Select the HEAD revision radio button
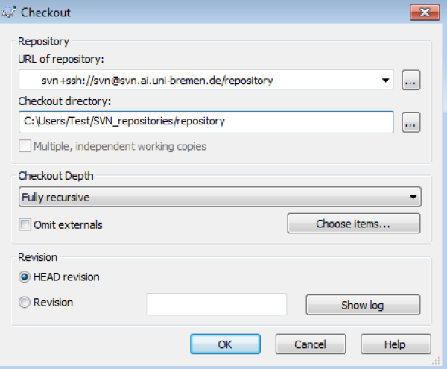The width and height of the screenshot is (447, 369). coord(26,277)
